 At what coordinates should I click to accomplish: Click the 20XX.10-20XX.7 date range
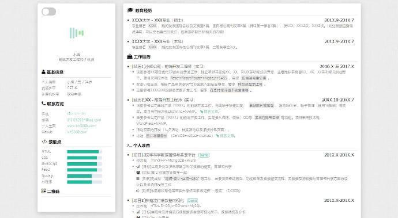click(338, 100)
